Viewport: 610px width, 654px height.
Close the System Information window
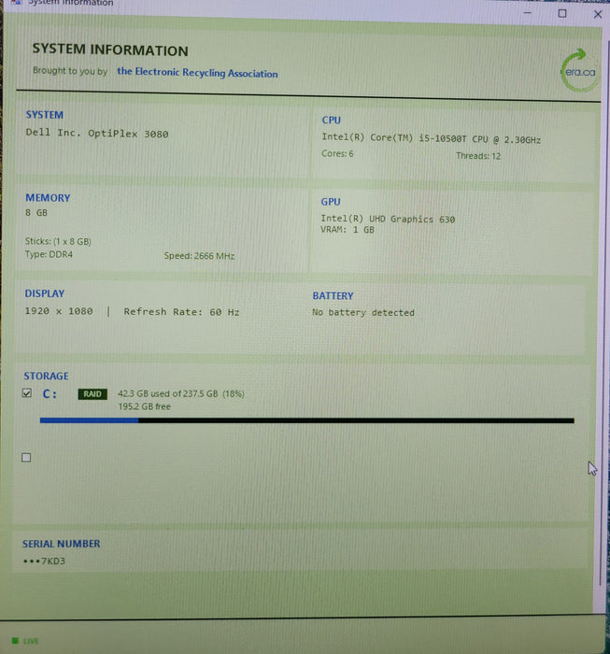598,14
